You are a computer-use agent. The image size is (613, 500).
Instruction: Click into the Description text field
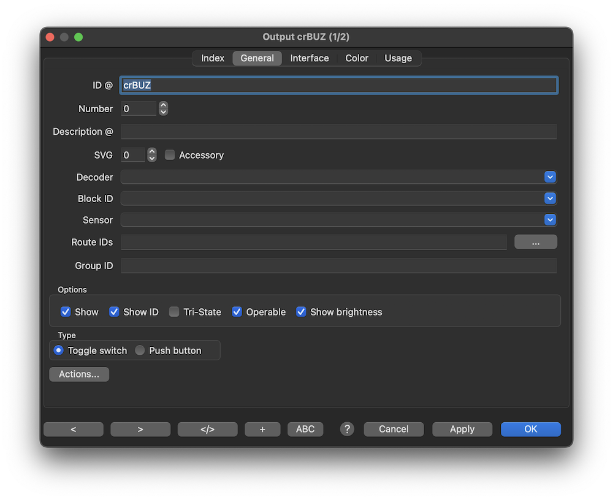338,132
